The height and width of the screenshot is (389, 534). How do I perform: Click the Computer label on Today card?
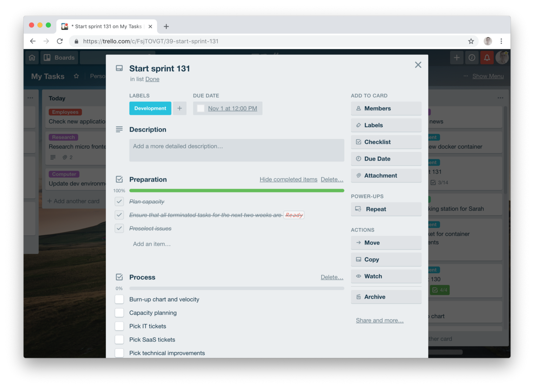coord(64,174)
